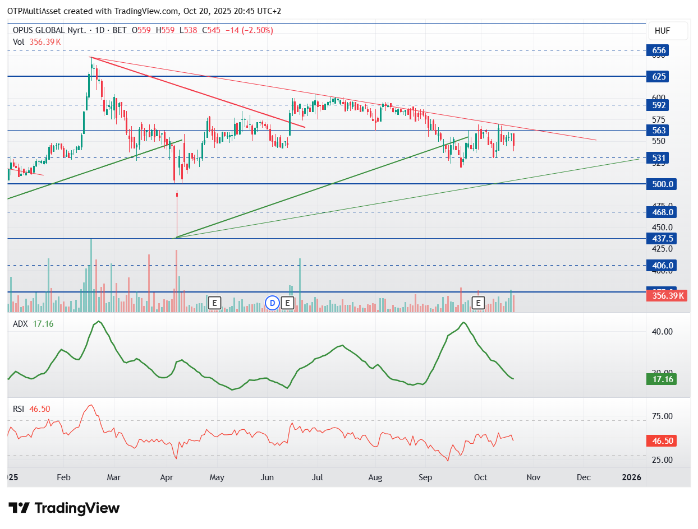The width and height of the screenshot is (698, 529).
Task: Click the 40.00 ADX scale value
Action: (x=662, y=331)
